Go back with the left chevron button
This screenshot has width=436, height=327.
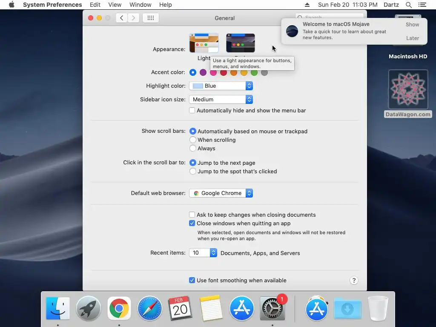[x=121, y=18]
